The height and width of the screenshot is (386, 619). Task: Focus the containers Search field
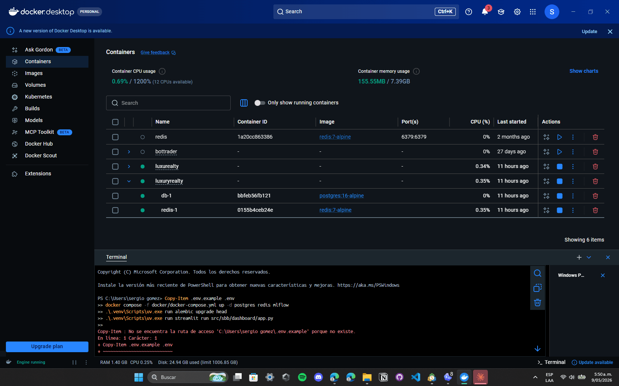click(168, 103)
